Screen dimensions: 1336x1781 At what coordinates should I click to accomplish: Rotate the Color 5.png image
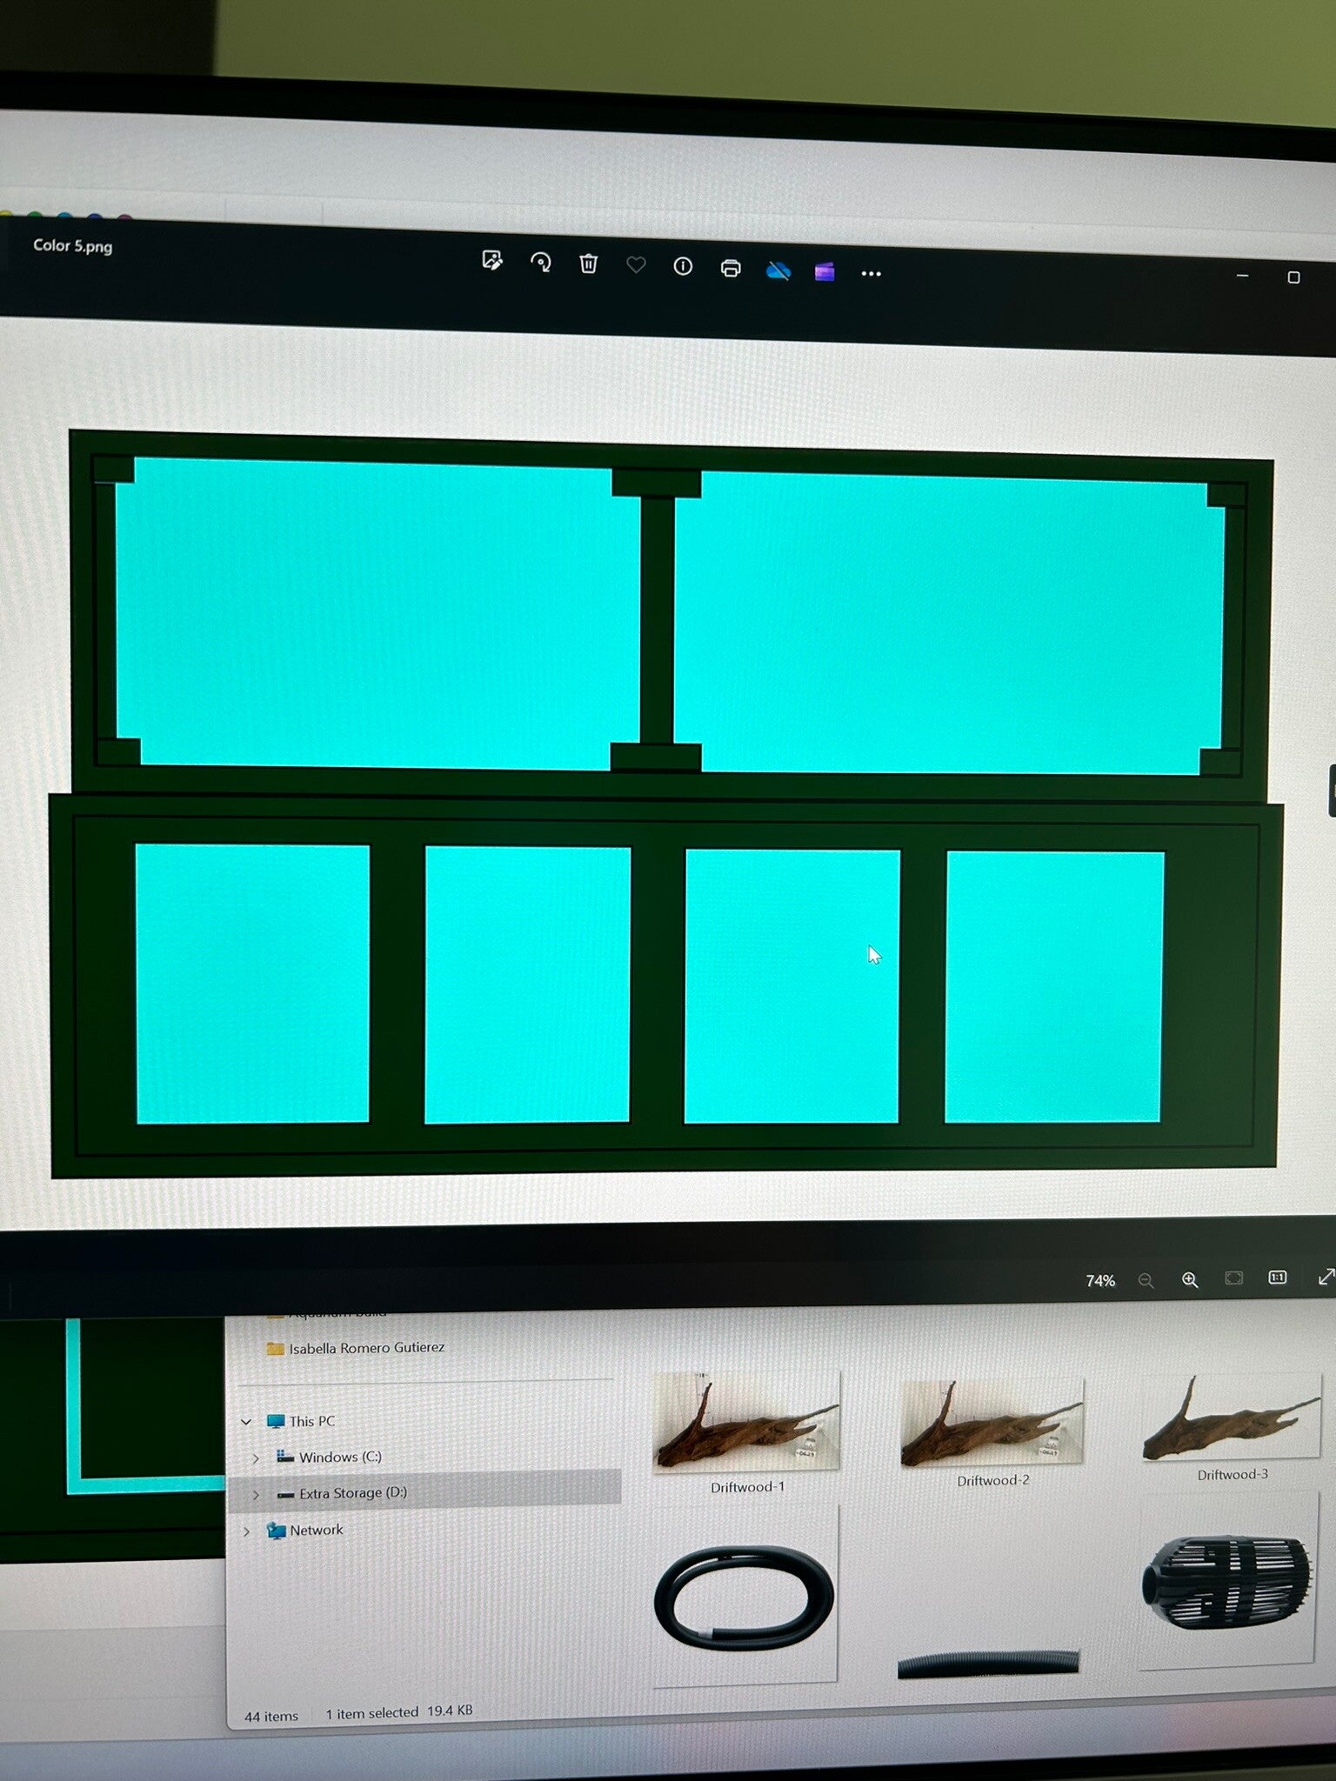[540, 263]
